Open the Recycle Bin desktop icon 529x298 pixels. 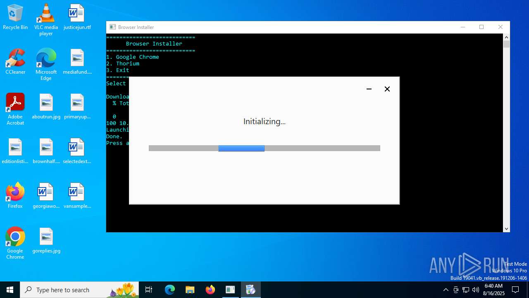[15, 17]
